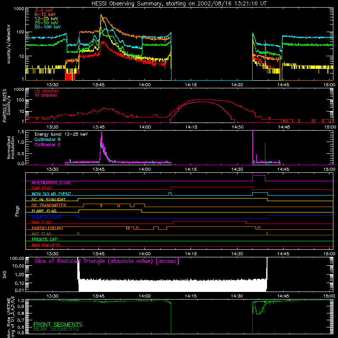Click the ECLIPSE_FLAG label

(46, 217)
